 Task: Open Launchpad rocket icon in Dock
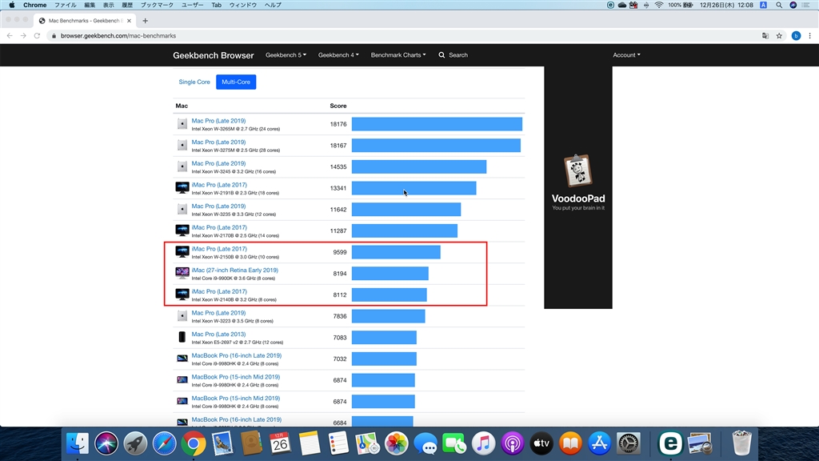[135, 443]
